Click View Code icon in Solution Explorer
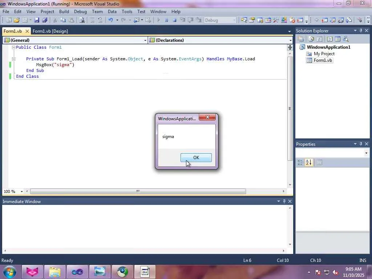Screen dimensions: 372x279 click(x=330, y=39)
